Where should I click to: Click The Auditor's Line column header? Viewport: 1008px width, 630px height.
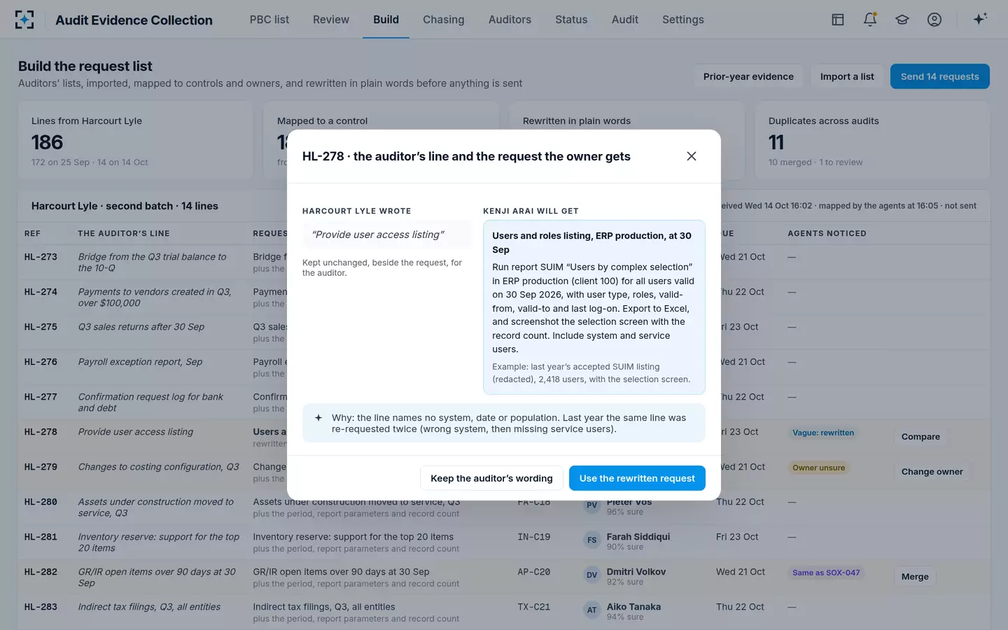[124, 233]
